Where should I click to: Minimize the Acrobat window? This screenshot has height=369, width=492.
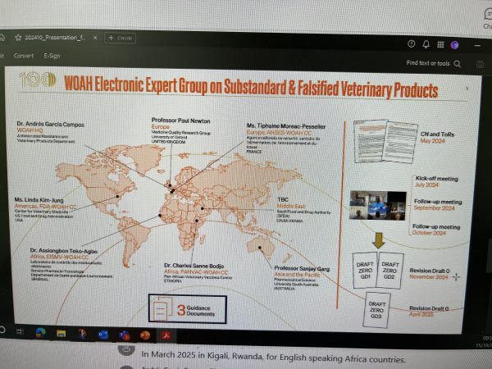[x=477, y=46]
